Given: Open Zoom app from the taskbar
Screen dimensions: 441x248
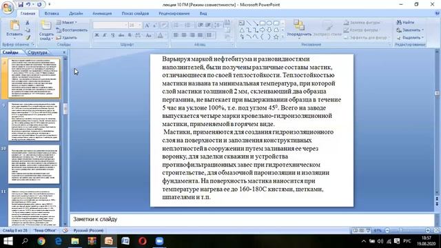Looking at the screenshot, I should pos(159,241).
